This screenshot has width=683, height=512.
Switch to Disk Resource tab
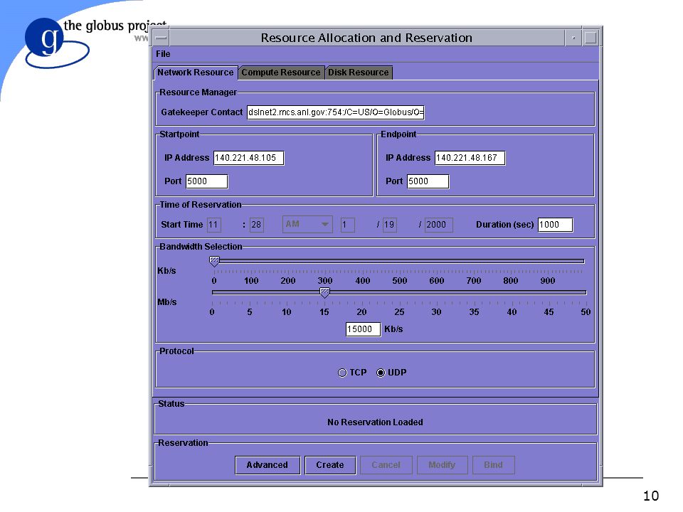pyautogui.click(x=359, y=73)
